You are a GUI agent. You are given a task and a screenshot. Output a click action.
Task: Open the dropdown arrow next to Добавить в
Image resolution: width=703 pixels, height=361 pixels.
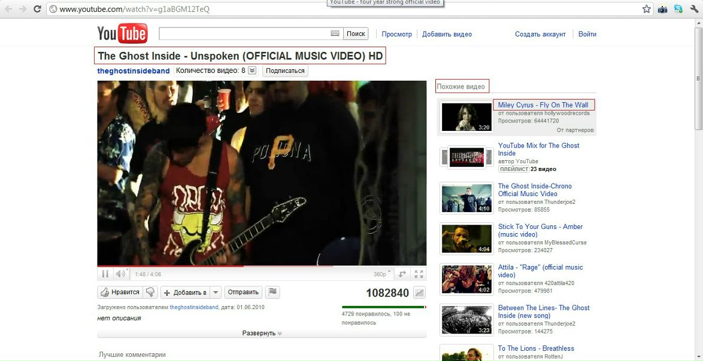[x=216, y=292]
